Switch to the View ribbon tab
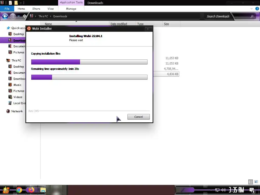 pyautogui.click(x=51, y=9)
